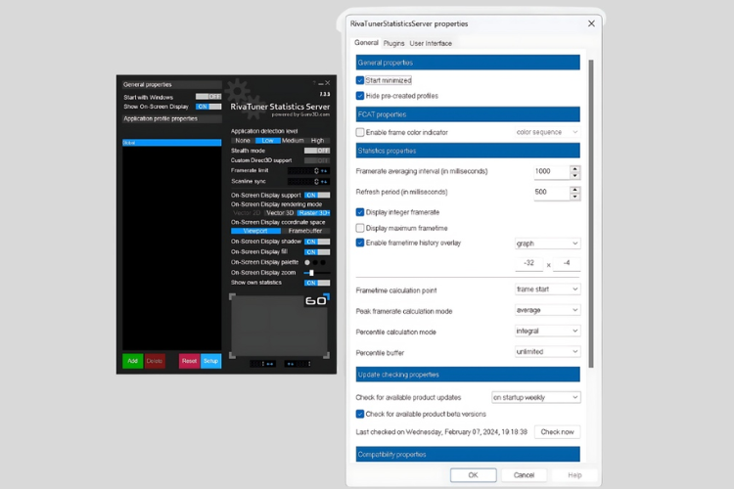Open Peak framerate calculation mode dropdown
The height and width of the screenshot is (489, 734).
(547, 310)
